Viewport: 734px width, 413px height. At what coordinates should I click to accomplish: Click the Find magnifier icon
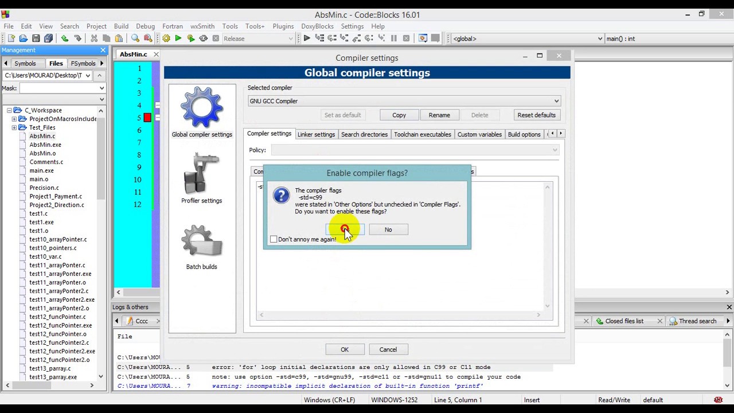point(135,38)
